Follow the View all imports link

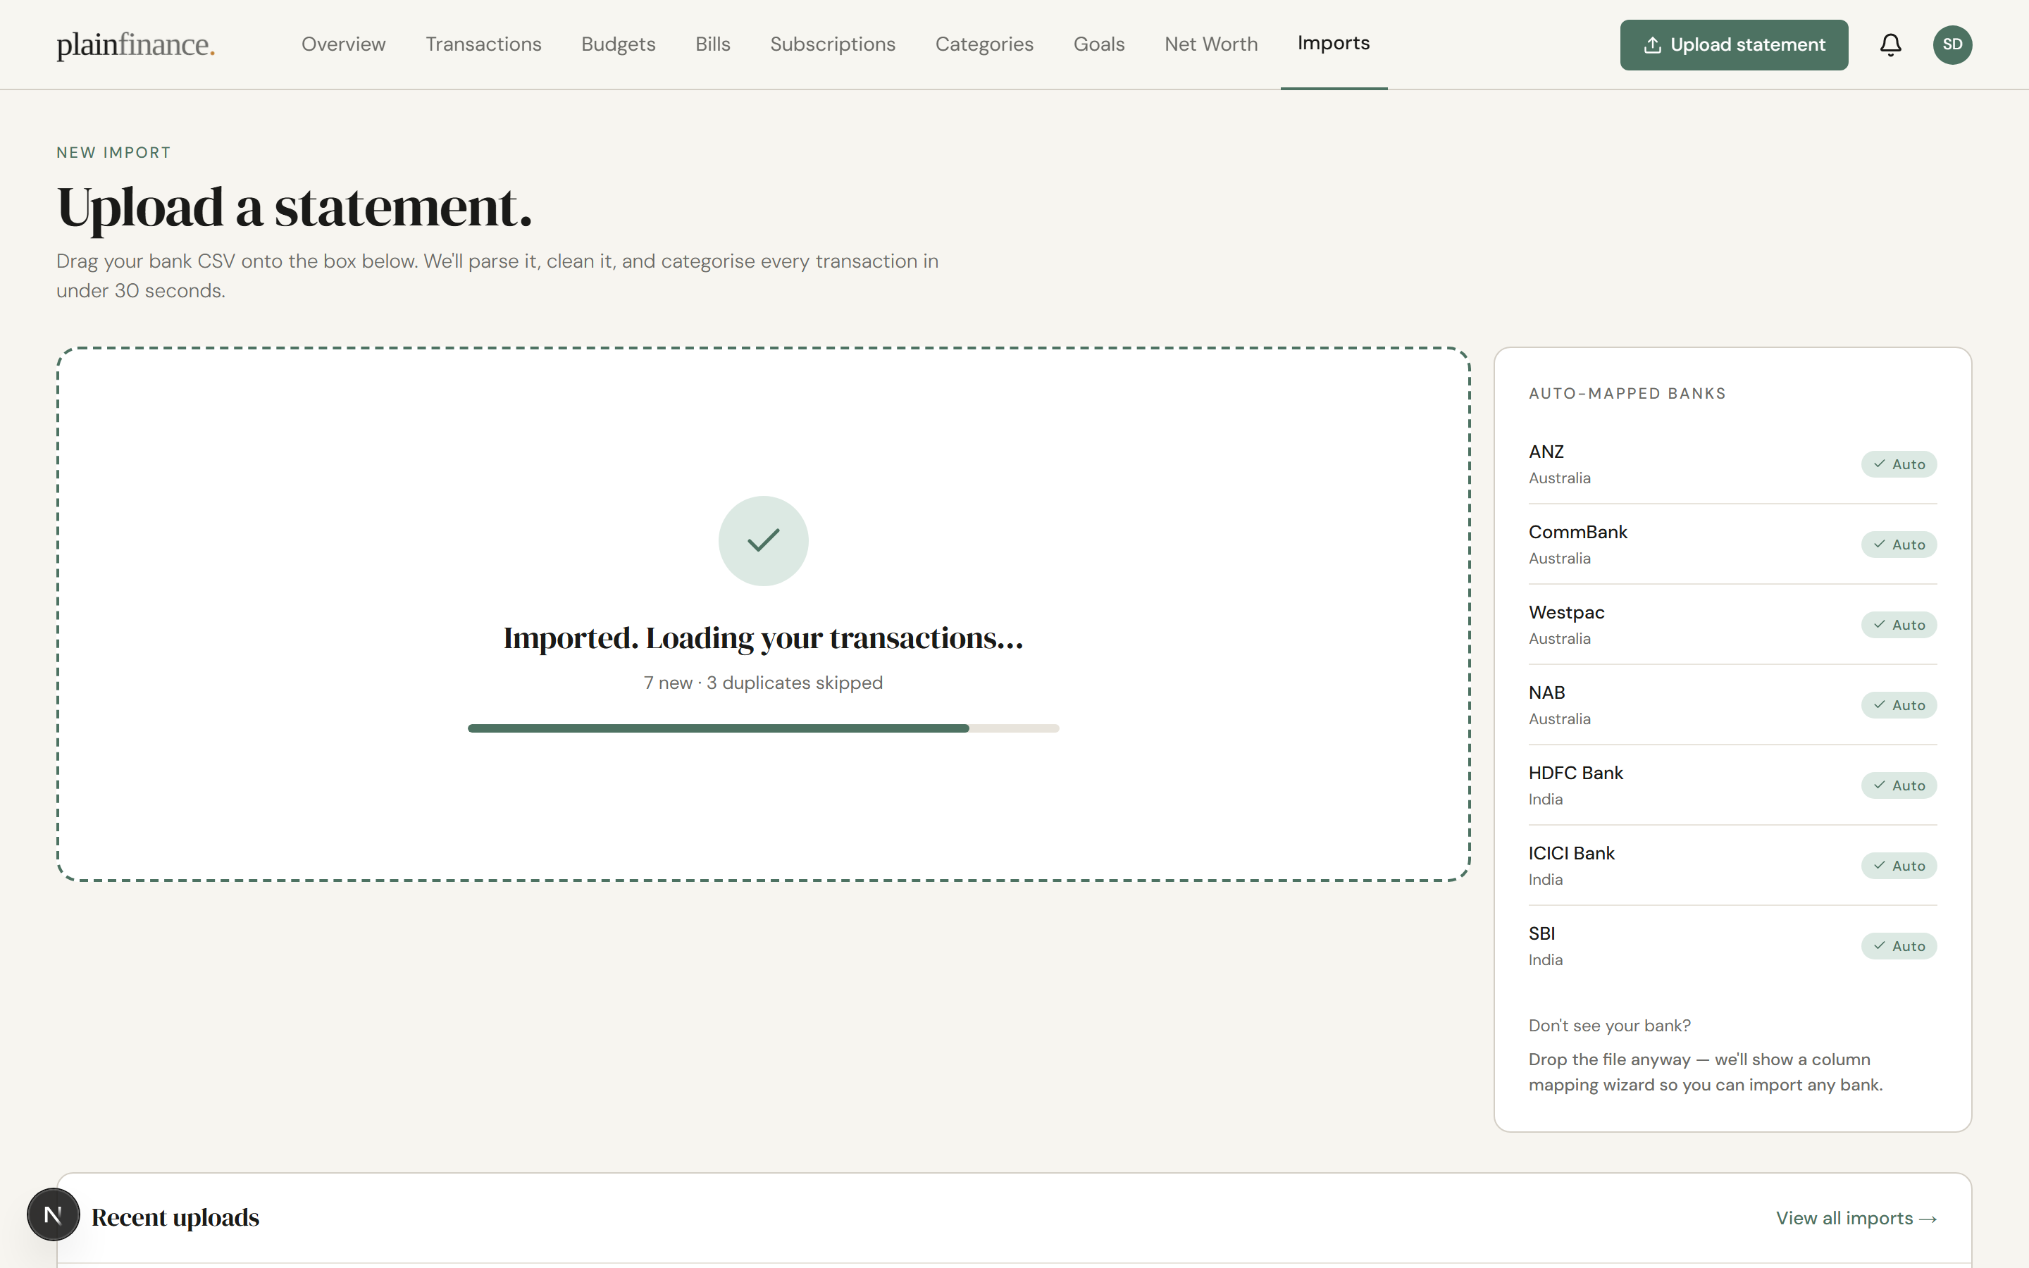[x=1856, y=1218]
